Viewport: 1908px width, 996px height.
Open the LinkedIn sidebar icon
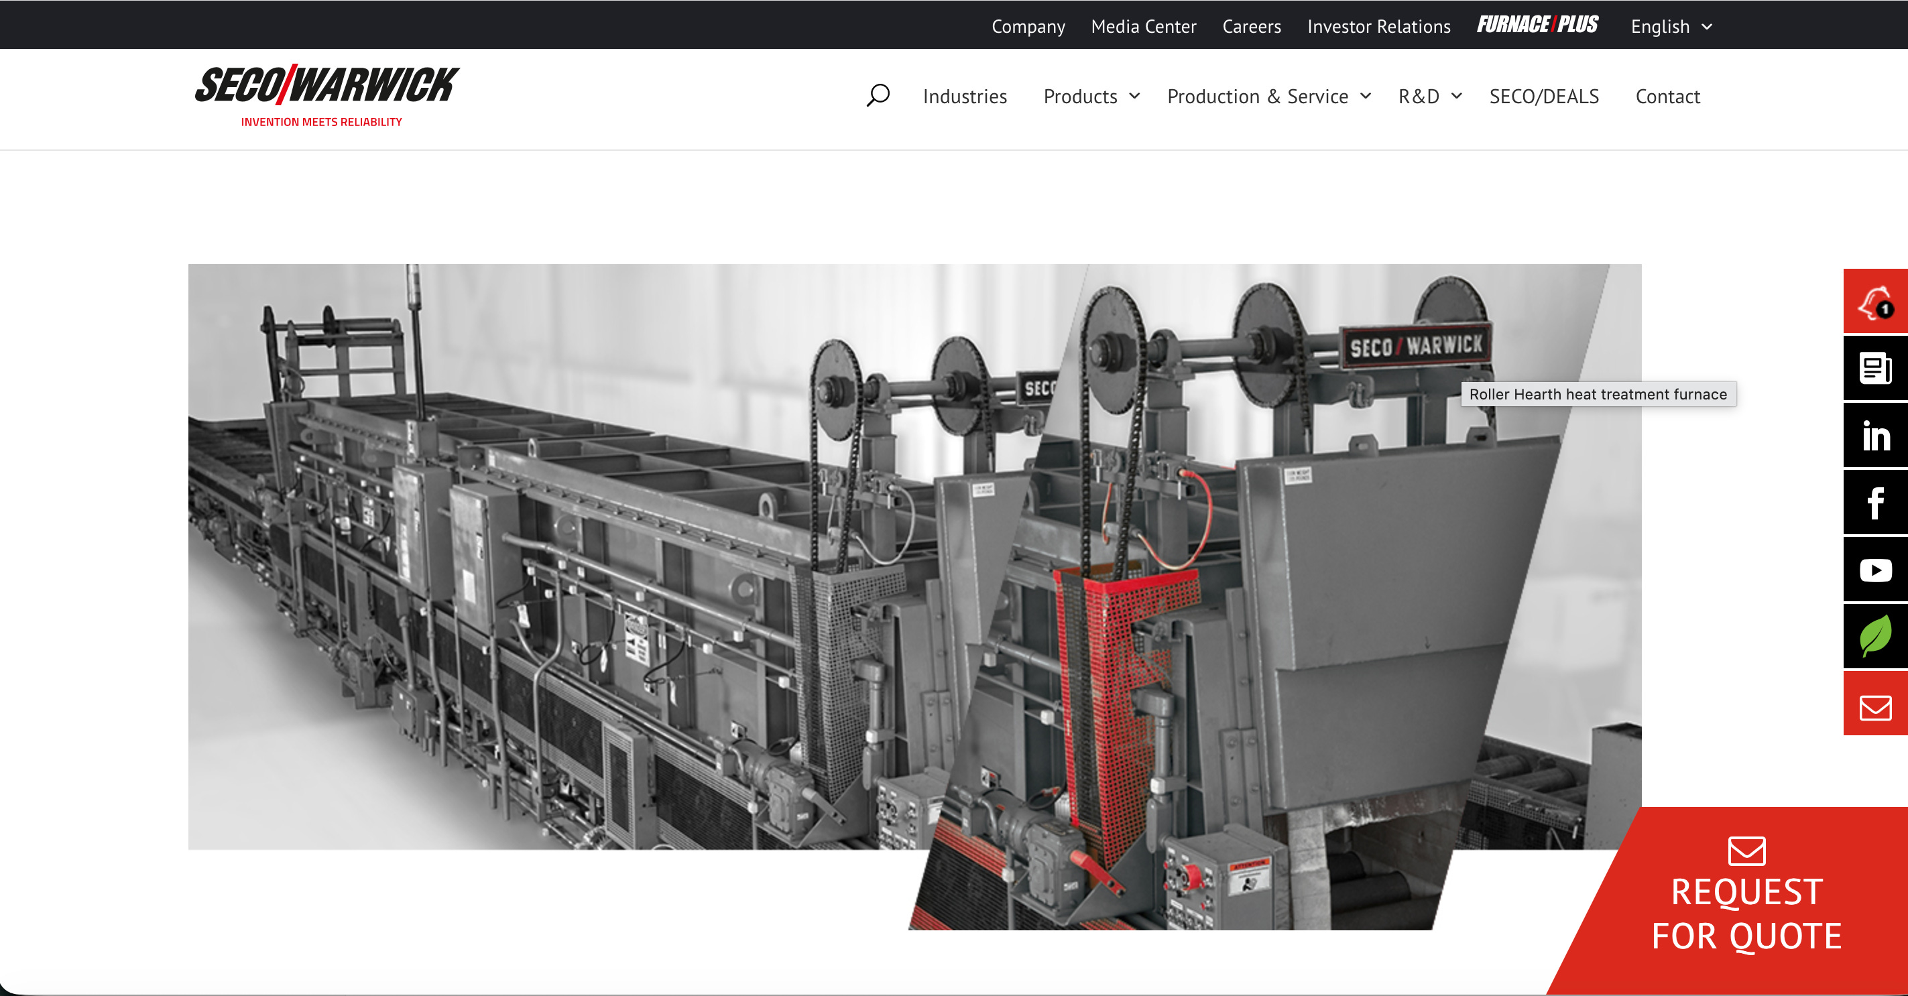(x=1874, y=436)
